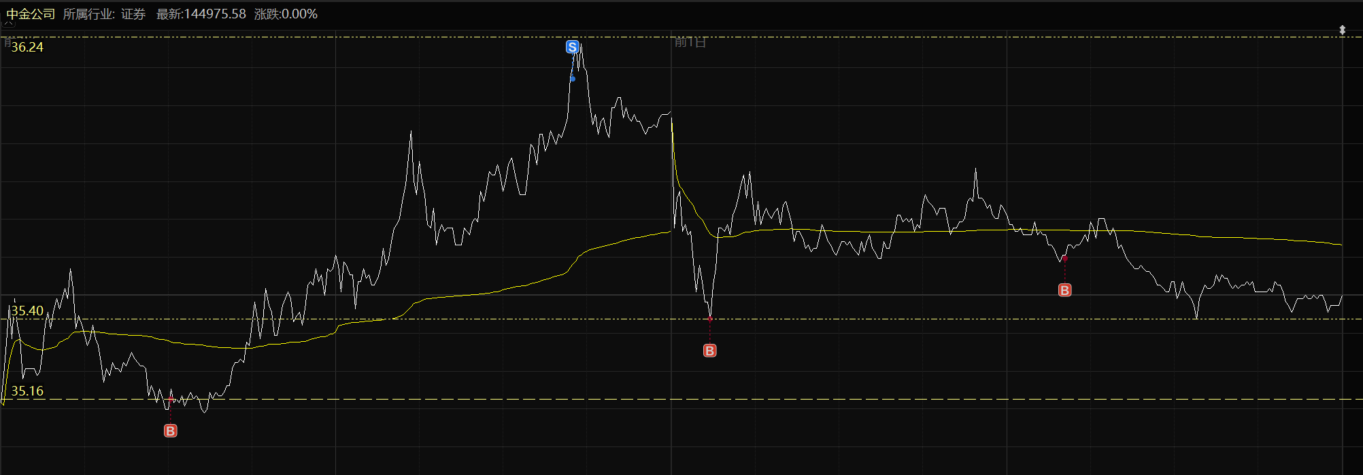Collapse panel with the small up chevron
Screen dimensions: 1363x475
(9, 24)
